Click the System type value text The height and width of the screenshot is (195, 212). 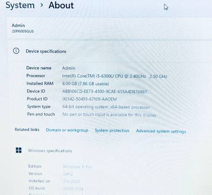(106, 107)
